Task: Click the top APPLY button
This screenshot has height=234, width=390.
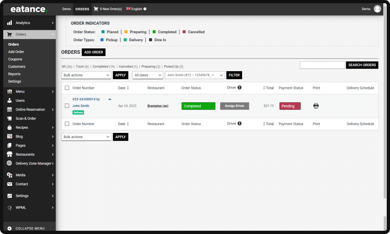Action: [121, 75]
